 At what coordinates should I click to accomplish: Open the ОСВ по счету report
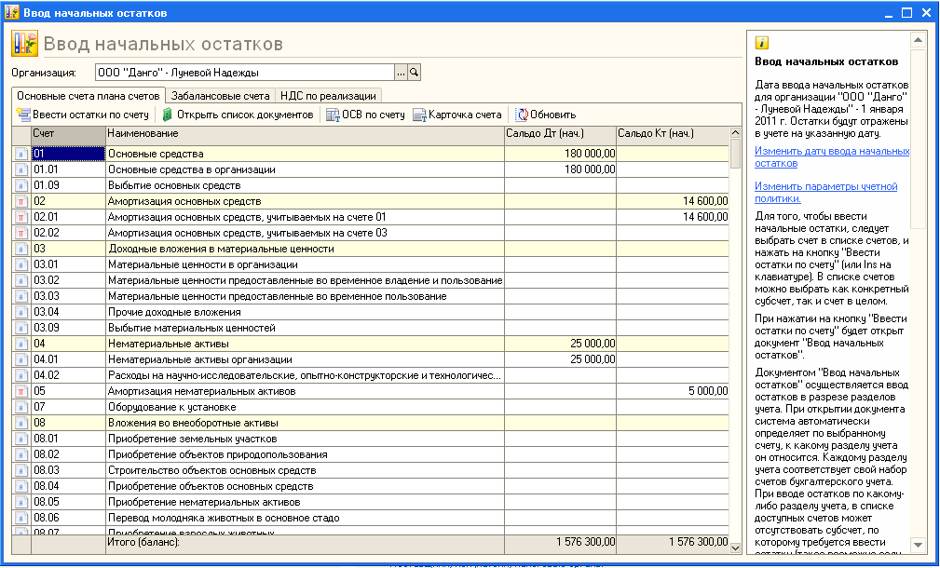(334, 115)
